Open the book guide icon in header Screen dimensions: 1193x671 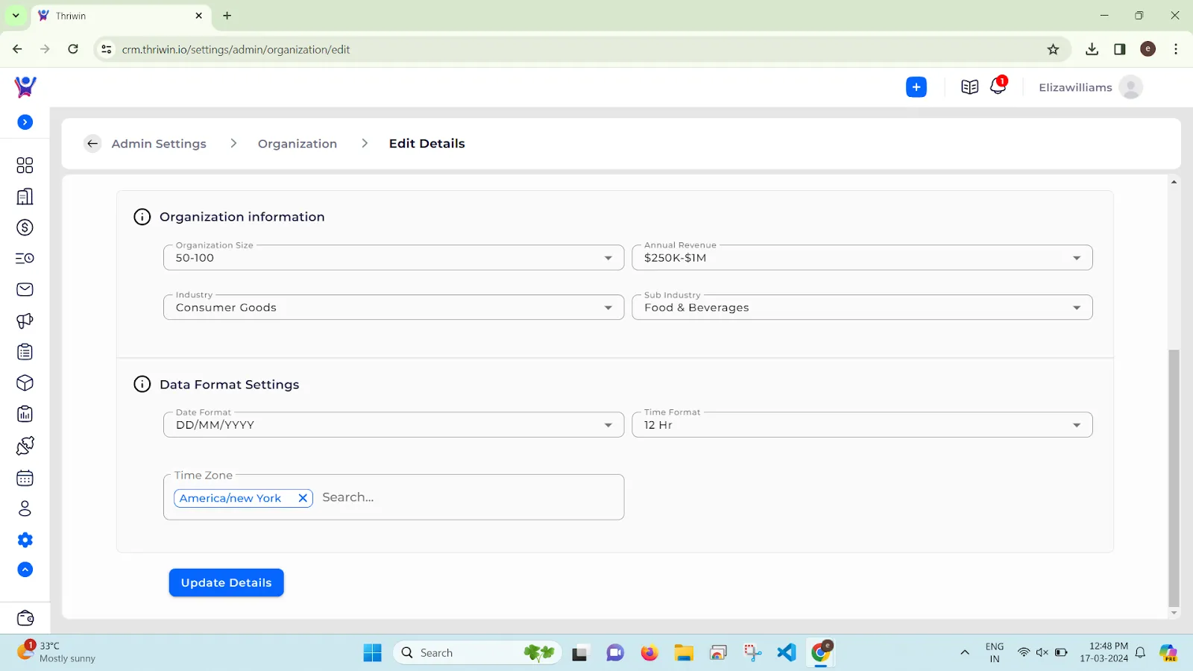coord(969,87)
